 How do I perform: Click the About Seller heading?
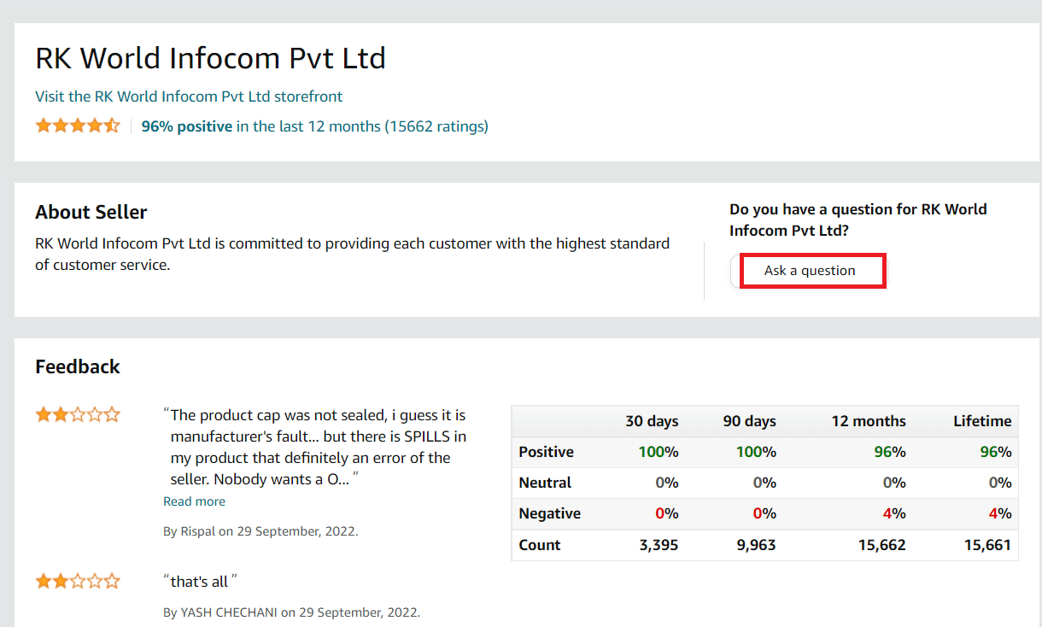[x=91, y=212]
